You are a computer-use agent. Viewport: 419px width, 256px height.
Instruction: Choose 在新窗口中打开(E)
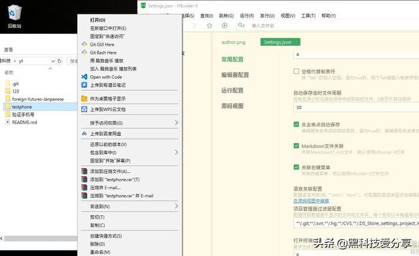tap(108, 28)
